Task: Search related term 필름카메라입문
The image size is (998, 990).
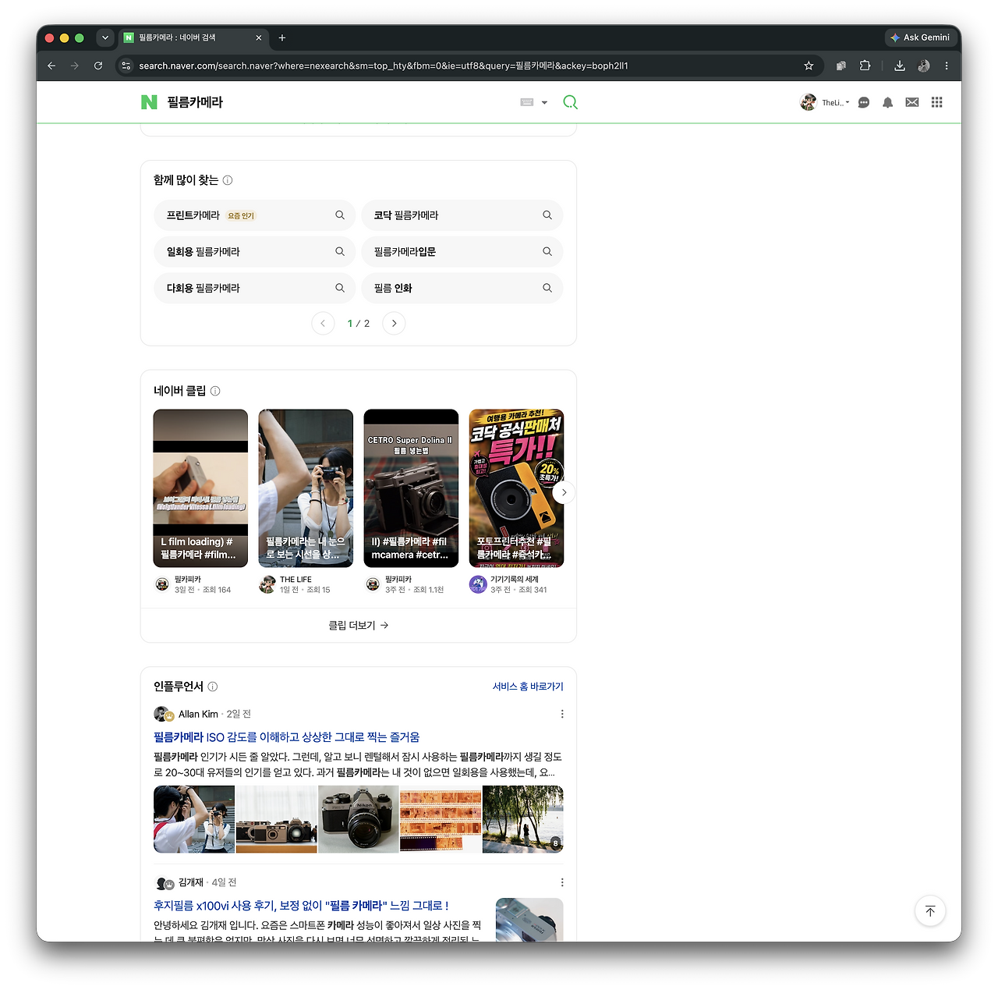Action: (x=462, y=252)
